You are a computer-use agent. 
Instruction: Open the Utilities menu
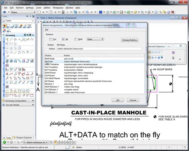point(47,8)
